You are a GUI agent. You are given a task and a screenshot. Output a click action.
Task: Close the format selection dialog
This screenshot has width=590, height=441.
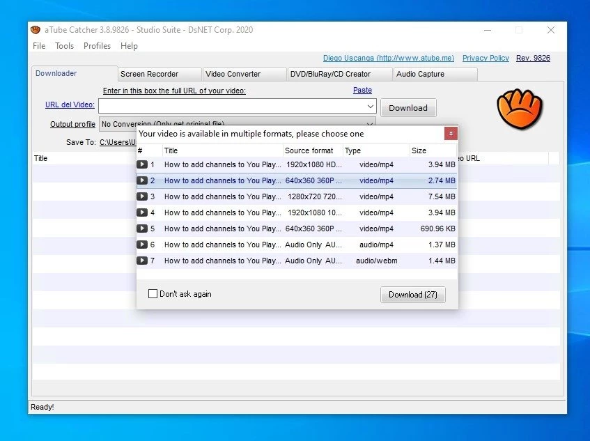click(451, 133)
